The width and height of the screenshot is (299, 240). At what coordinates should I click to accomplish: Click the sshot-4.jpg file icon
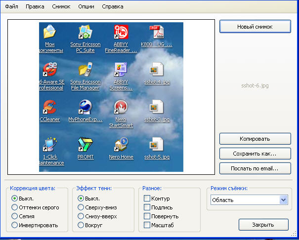click(157, 71)
